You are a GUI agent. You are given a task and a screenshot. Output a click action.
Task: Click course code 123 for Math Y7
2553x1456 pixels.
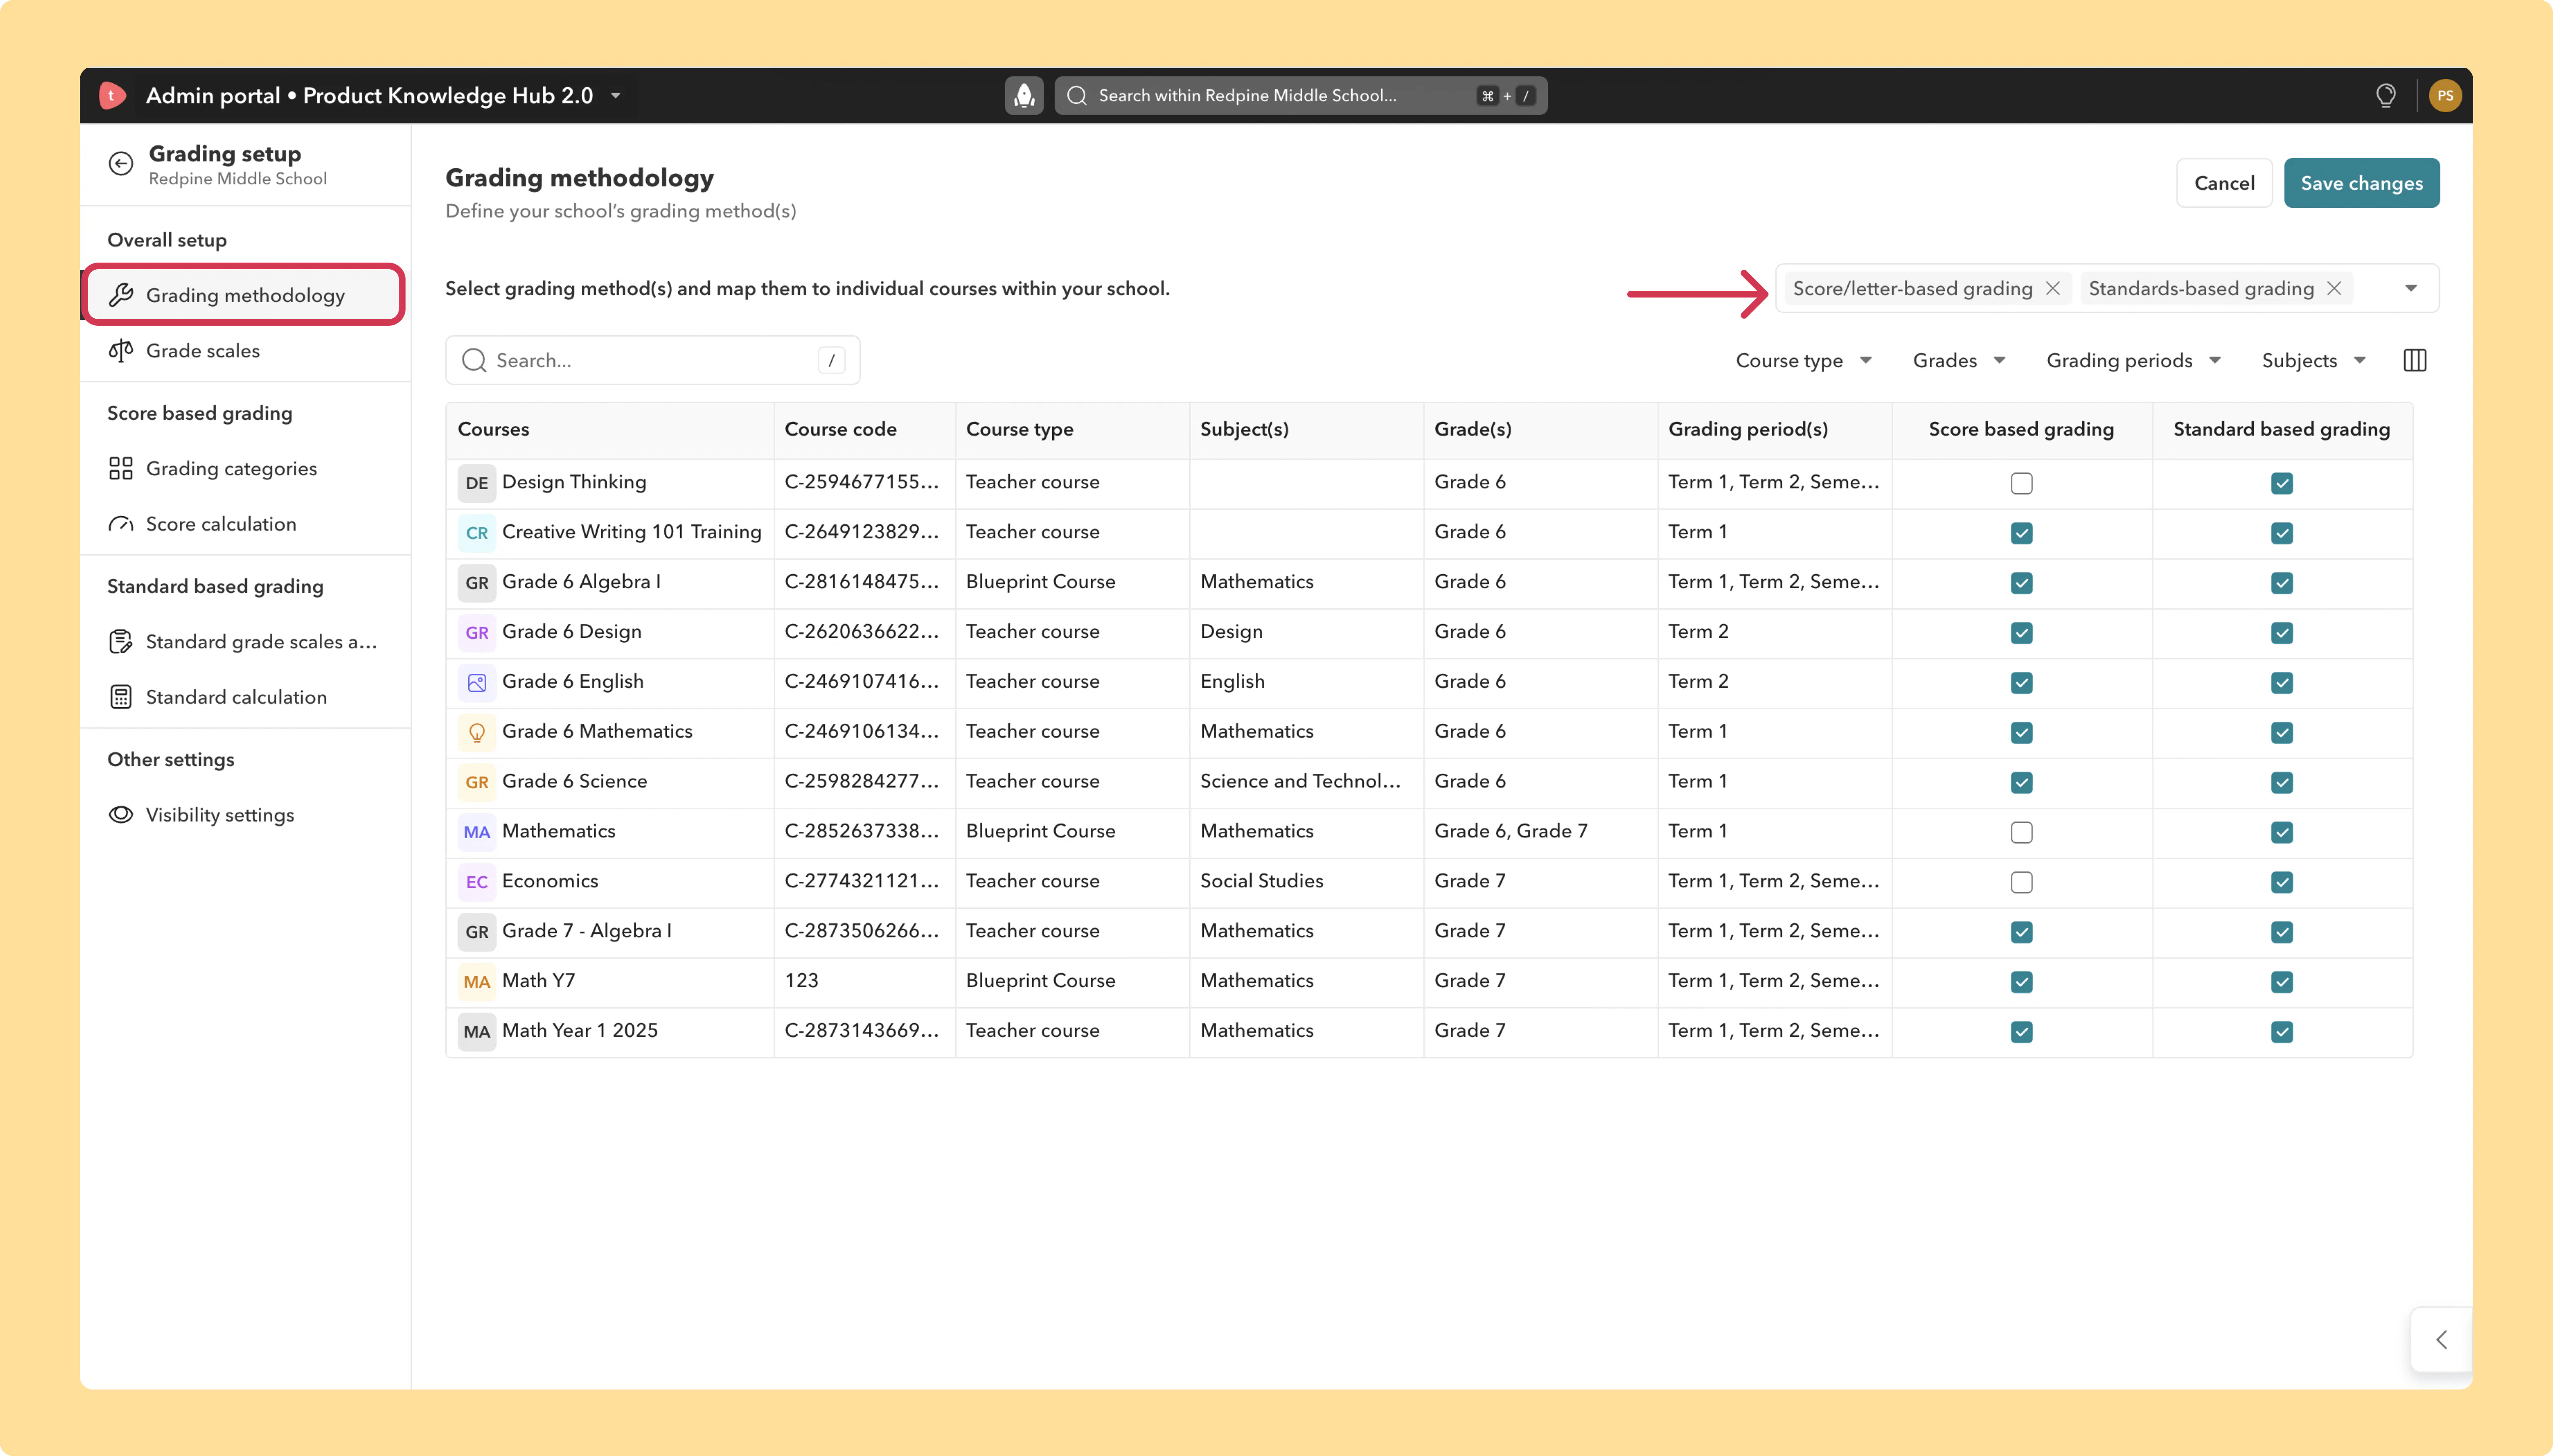point(802,981)
